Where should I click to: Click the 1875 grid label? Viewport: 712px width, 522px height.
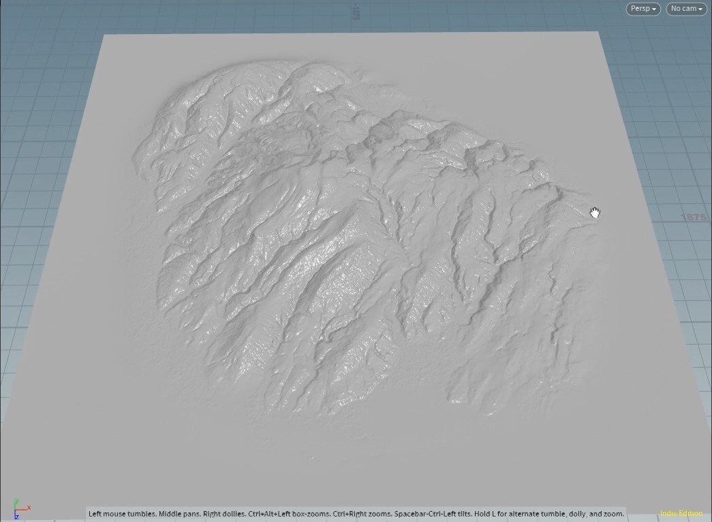coord(694,217)
